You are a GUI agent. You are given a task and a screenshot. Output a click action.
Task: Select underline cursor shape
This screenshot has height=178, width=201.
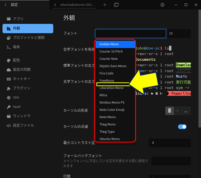tap(186, 111)
